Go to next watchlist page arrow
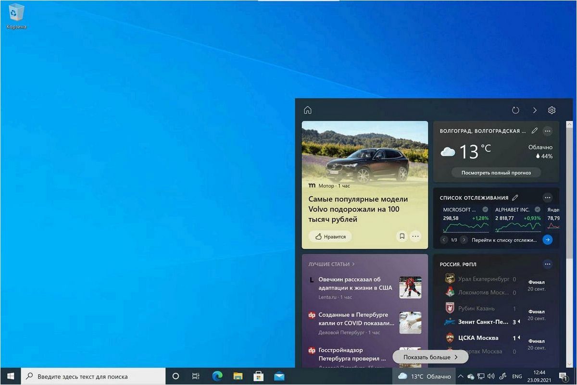577x385 pixels. (x=464, y=239)
